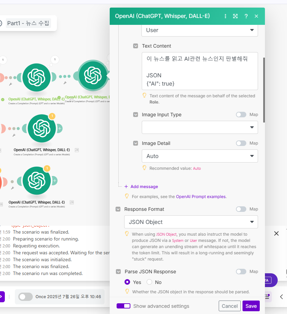Add a module after OpenAI module 29

pyautogui.click(x=55, y=180)
